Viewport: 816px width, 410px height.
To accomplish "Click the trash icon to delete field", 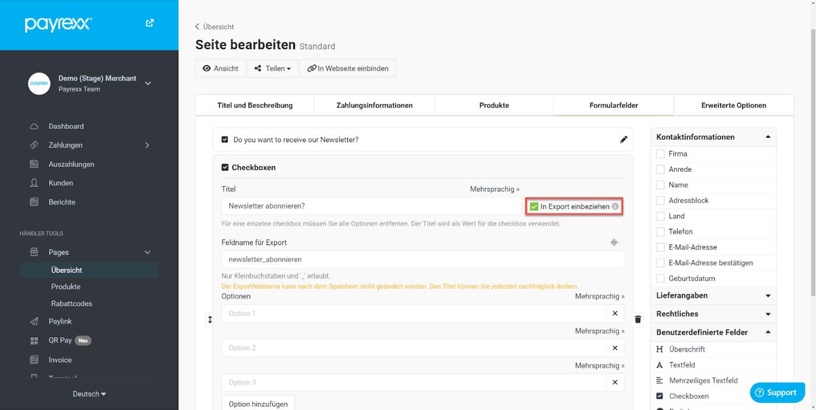I will pos(638,319).
